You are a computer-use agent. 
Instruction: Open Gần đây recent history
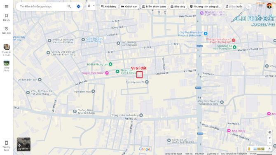tap(6, 31)
